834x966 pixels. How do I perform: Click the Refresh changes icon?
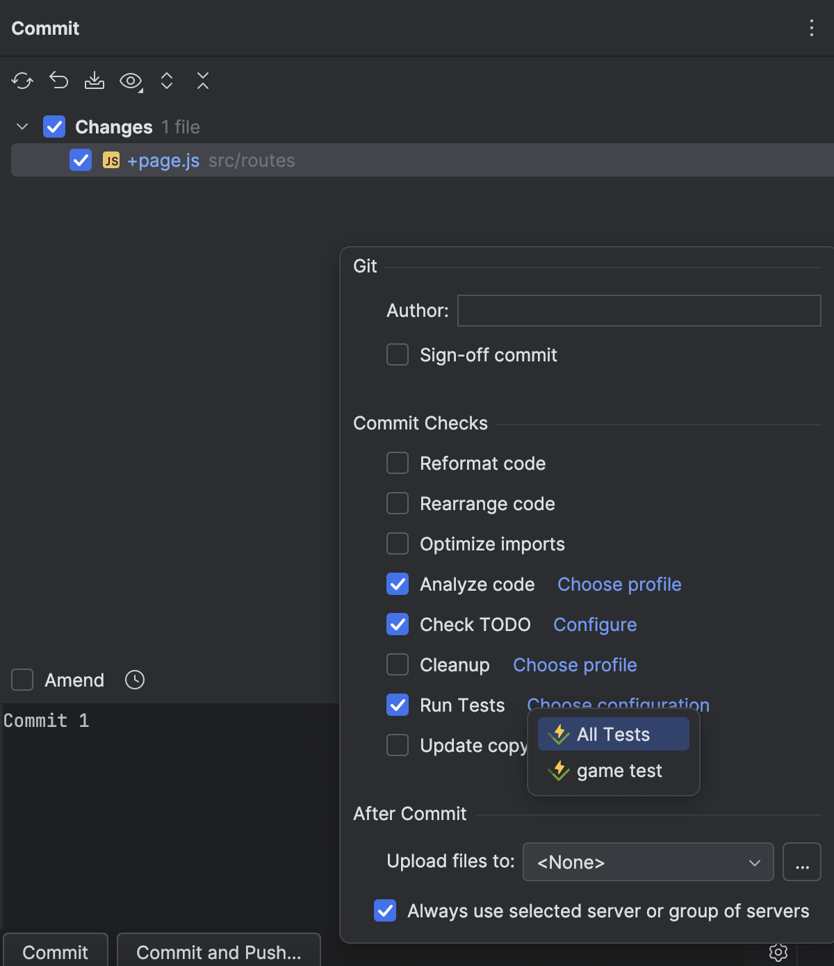[22, 81]
